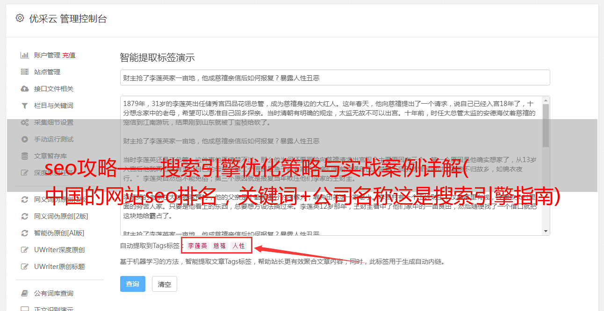
Task: Open 账户管理 bar chart icon
Action: (x=25, y=55)
